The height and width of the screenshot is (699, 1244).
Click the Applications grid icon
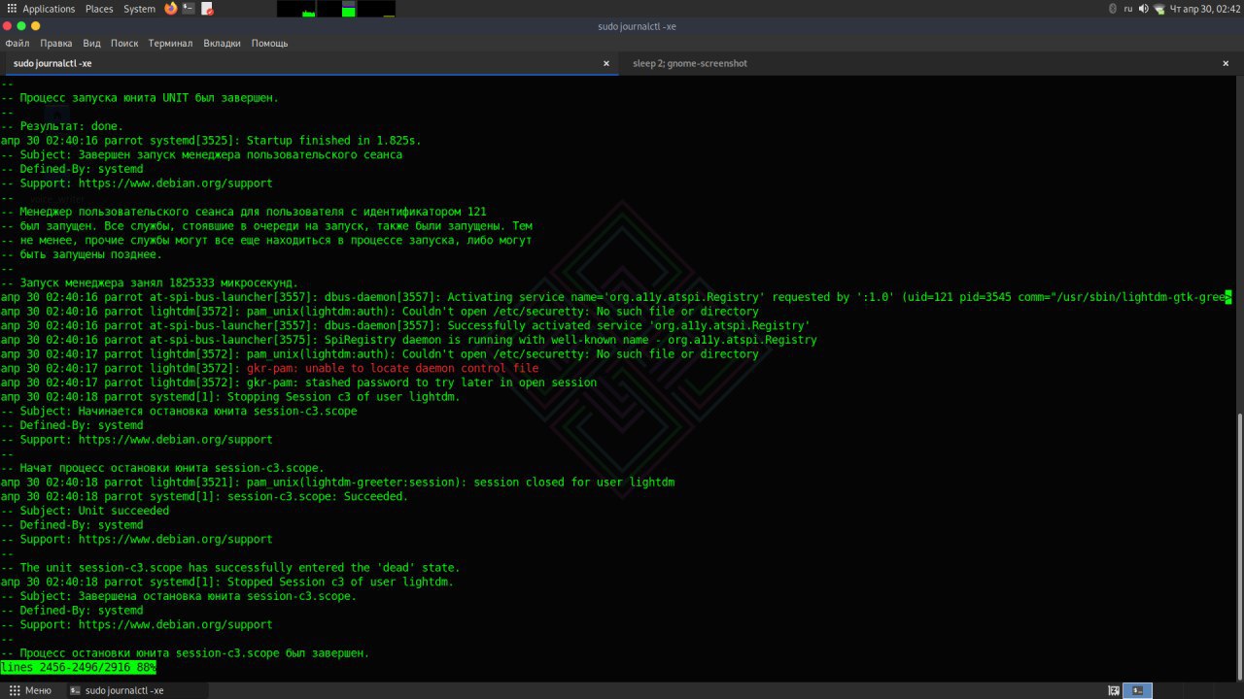point(12,9)
